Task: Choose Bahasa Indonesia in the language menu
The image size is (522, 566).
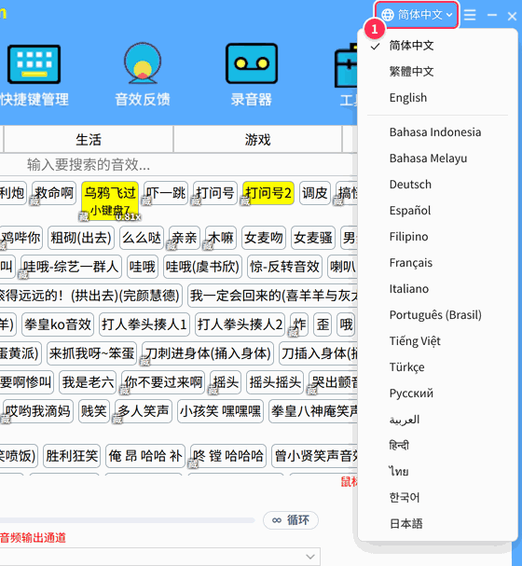Action: (x=435, y=132)
